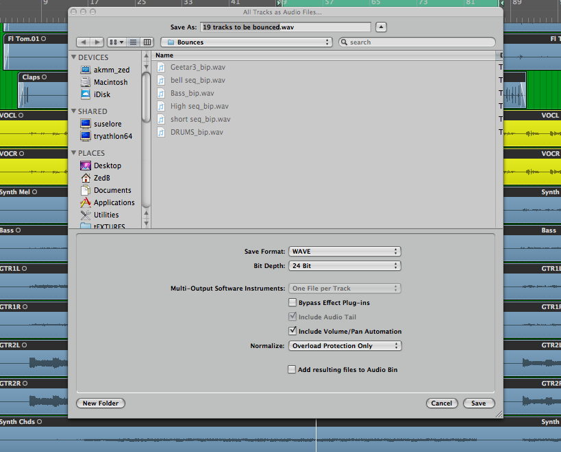Click the sidebar vertical scrollbar thumb

[146, 97]
